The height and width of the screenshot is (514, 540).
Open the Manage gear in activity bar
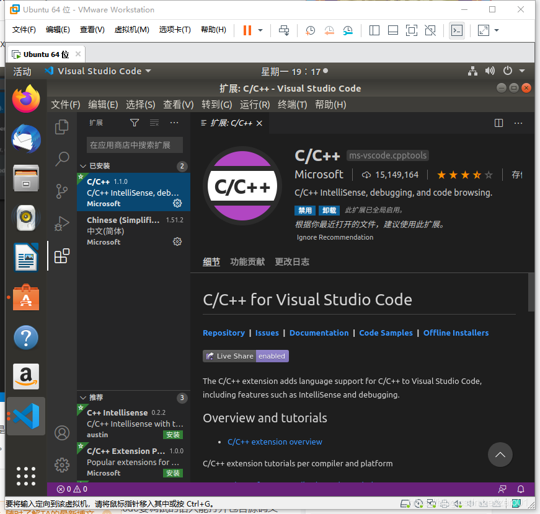[x=62, y=465]
